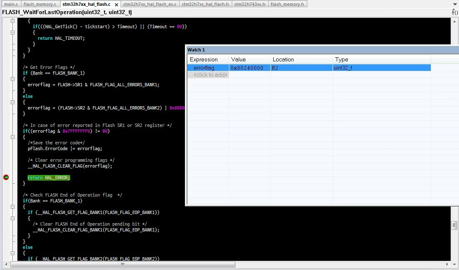
Task: Click the return HAL_TIMEOUT; line
Action: click(61, 38)
